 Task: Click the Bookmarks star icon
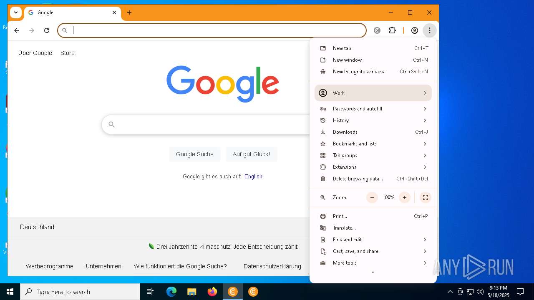coord(323,144)
